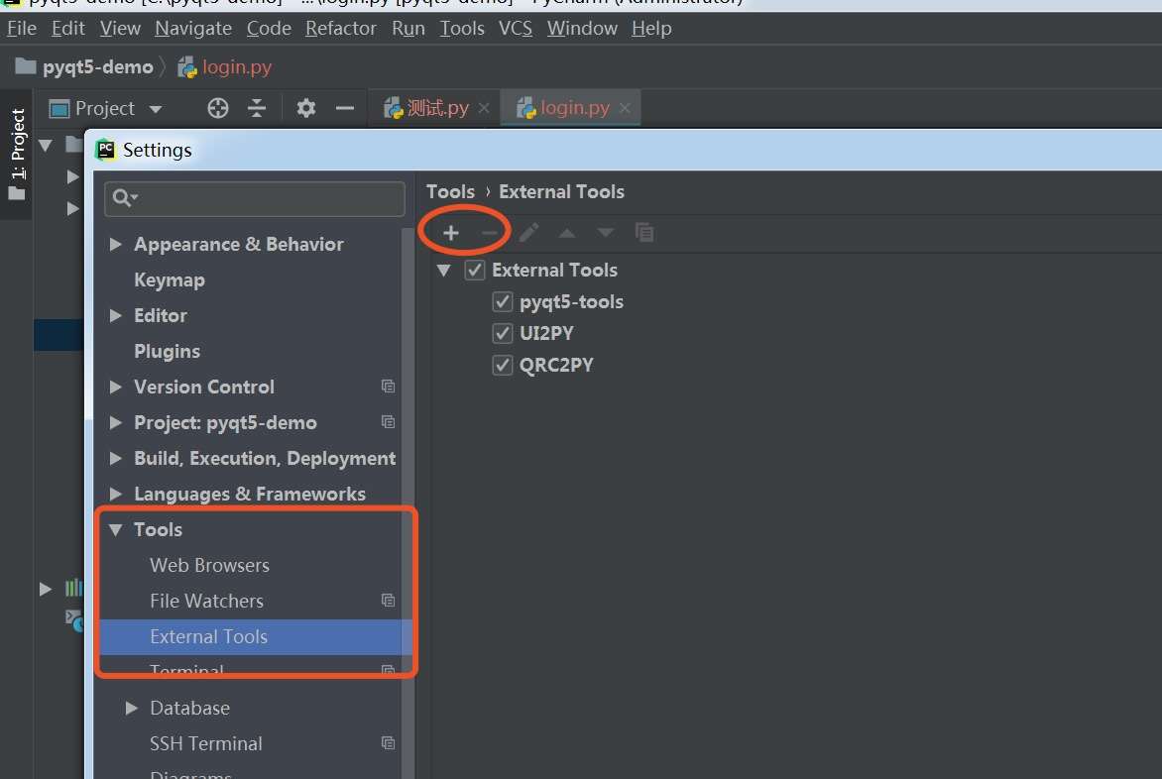
Task: Copy the selected external tool
Action: (x=644, y=232)
